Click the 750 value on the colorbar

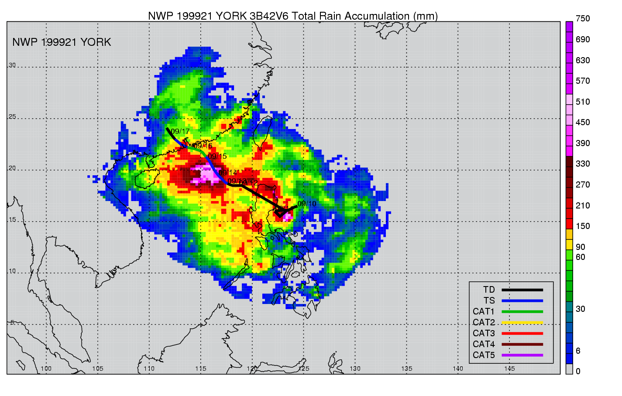(583, 19)
